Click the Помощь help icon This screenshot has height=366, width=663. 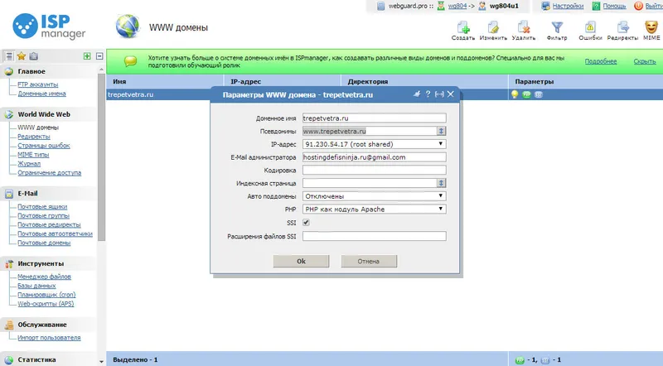(596, 6)
